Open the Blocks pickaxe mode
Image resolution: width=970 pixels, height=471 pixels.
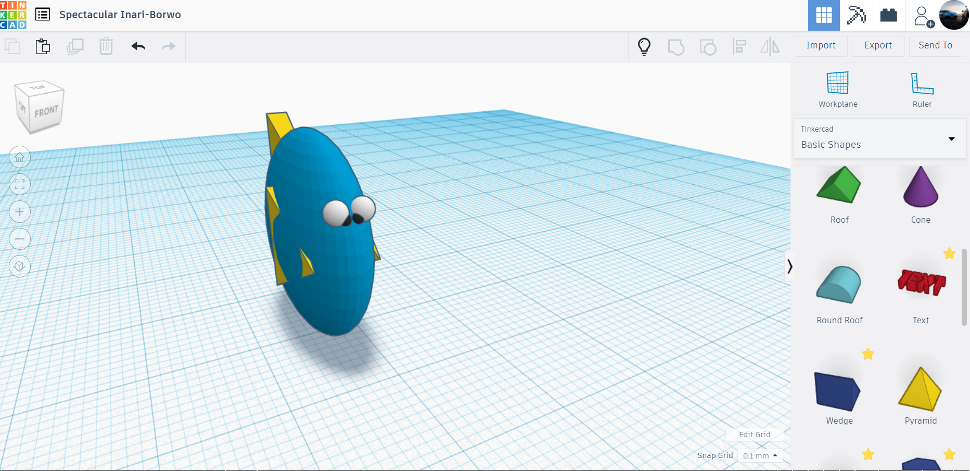pos(856,15)
